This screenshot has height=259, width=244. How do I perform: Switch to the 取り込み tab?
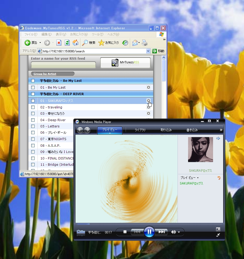click(166, 130)
